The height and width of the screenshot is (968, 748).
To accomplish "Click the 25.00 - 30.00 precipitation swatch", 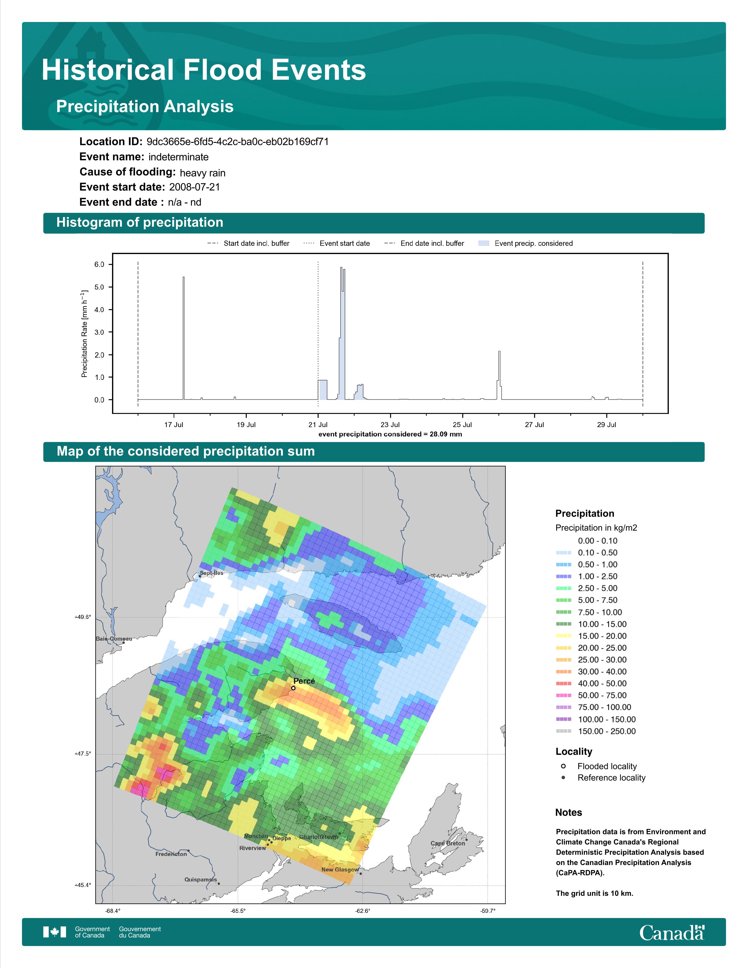I will [564, 660].
